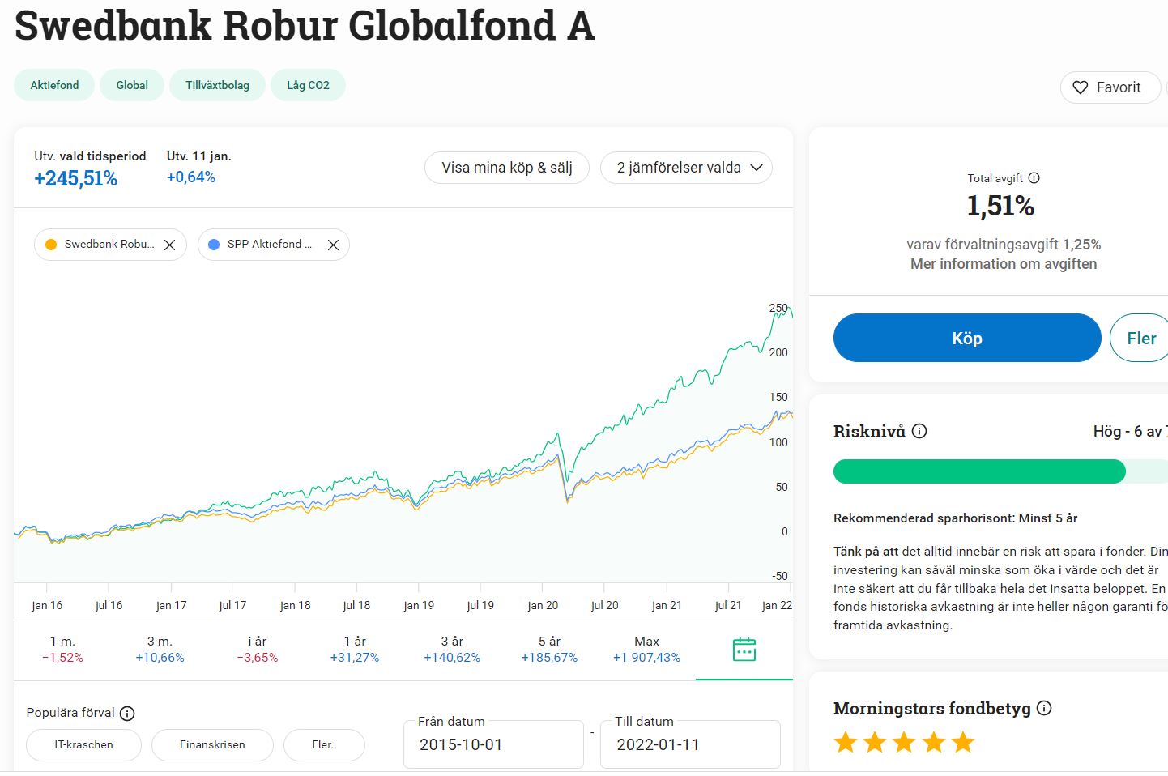Click info icon beside Morningstars fondbetyg

pos(1044,708)
